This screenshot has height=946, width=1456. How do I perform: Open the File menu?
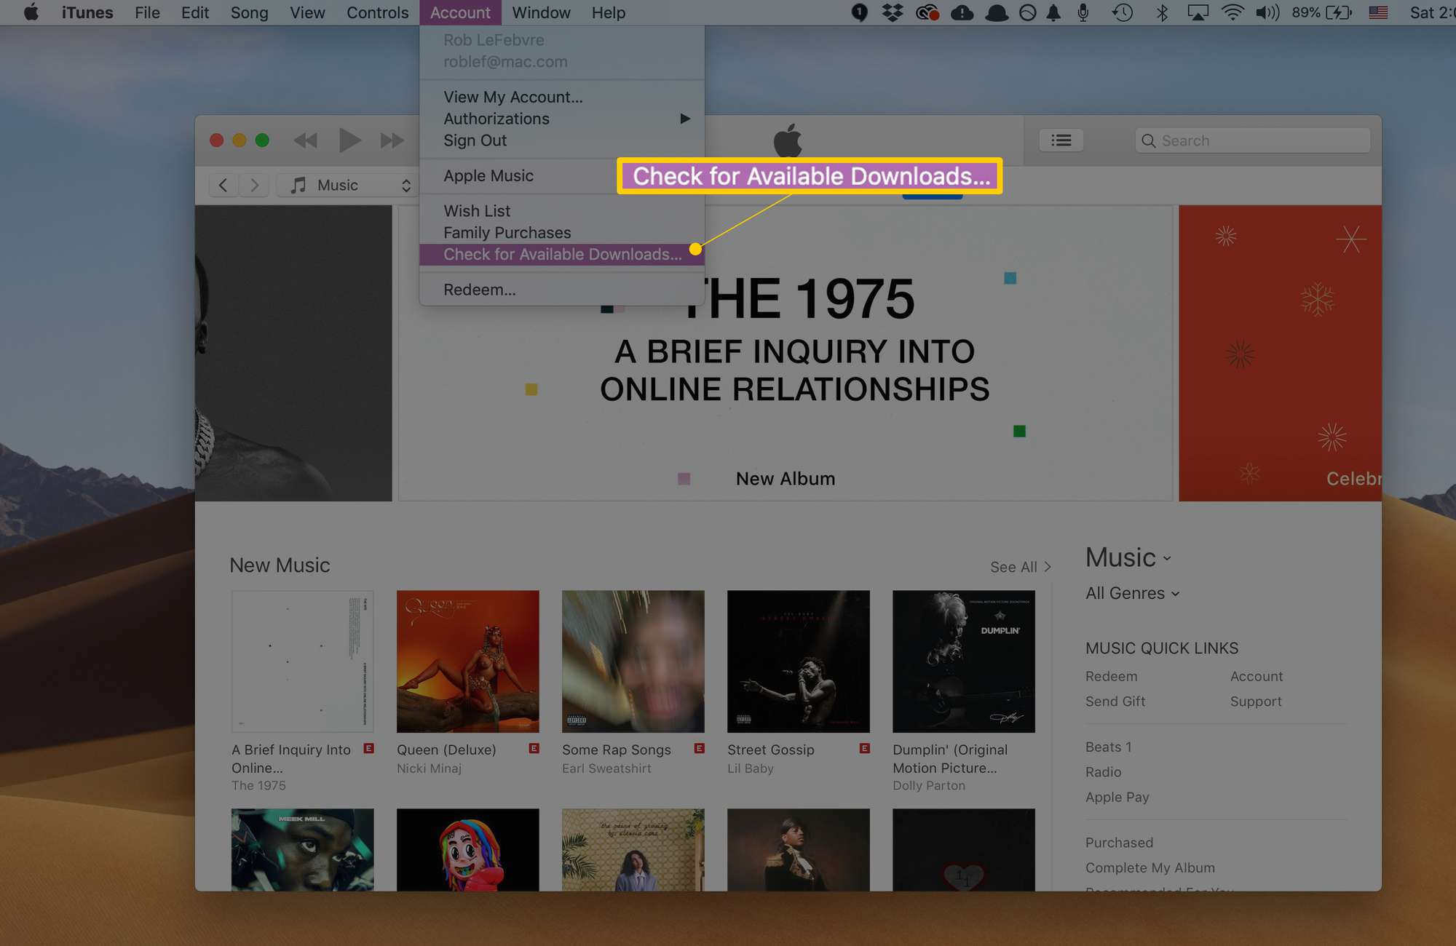pos(147,12)
